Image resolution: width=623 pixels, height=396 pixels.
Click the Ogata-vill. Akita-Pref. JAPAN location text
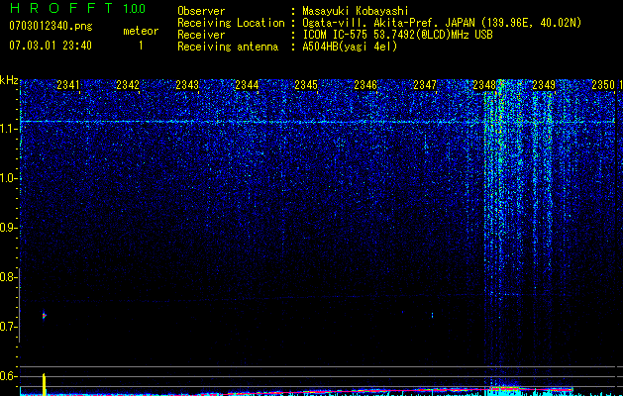442,23
